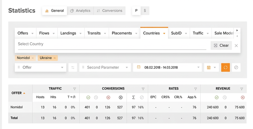
Task: Click the rejected conversions red X icon
Action: (x=108, y=98)
